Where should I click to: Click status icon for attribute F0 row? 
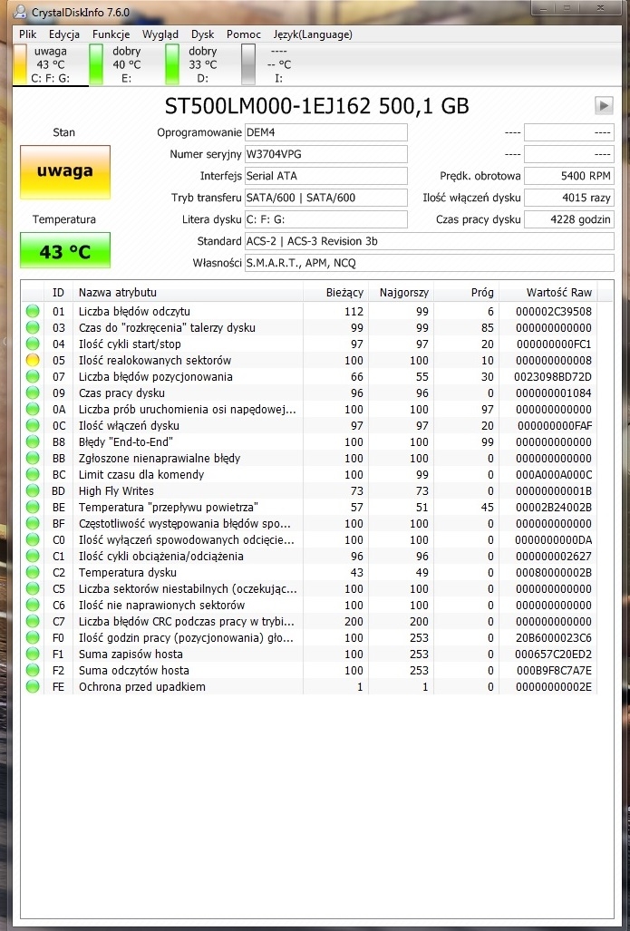[33, 637]
